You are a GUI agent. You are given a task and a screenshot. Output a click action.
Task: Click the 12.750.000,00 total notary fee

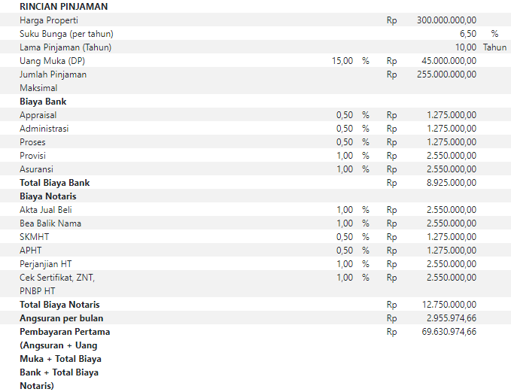pyautogui.click(x=449, y=305)
